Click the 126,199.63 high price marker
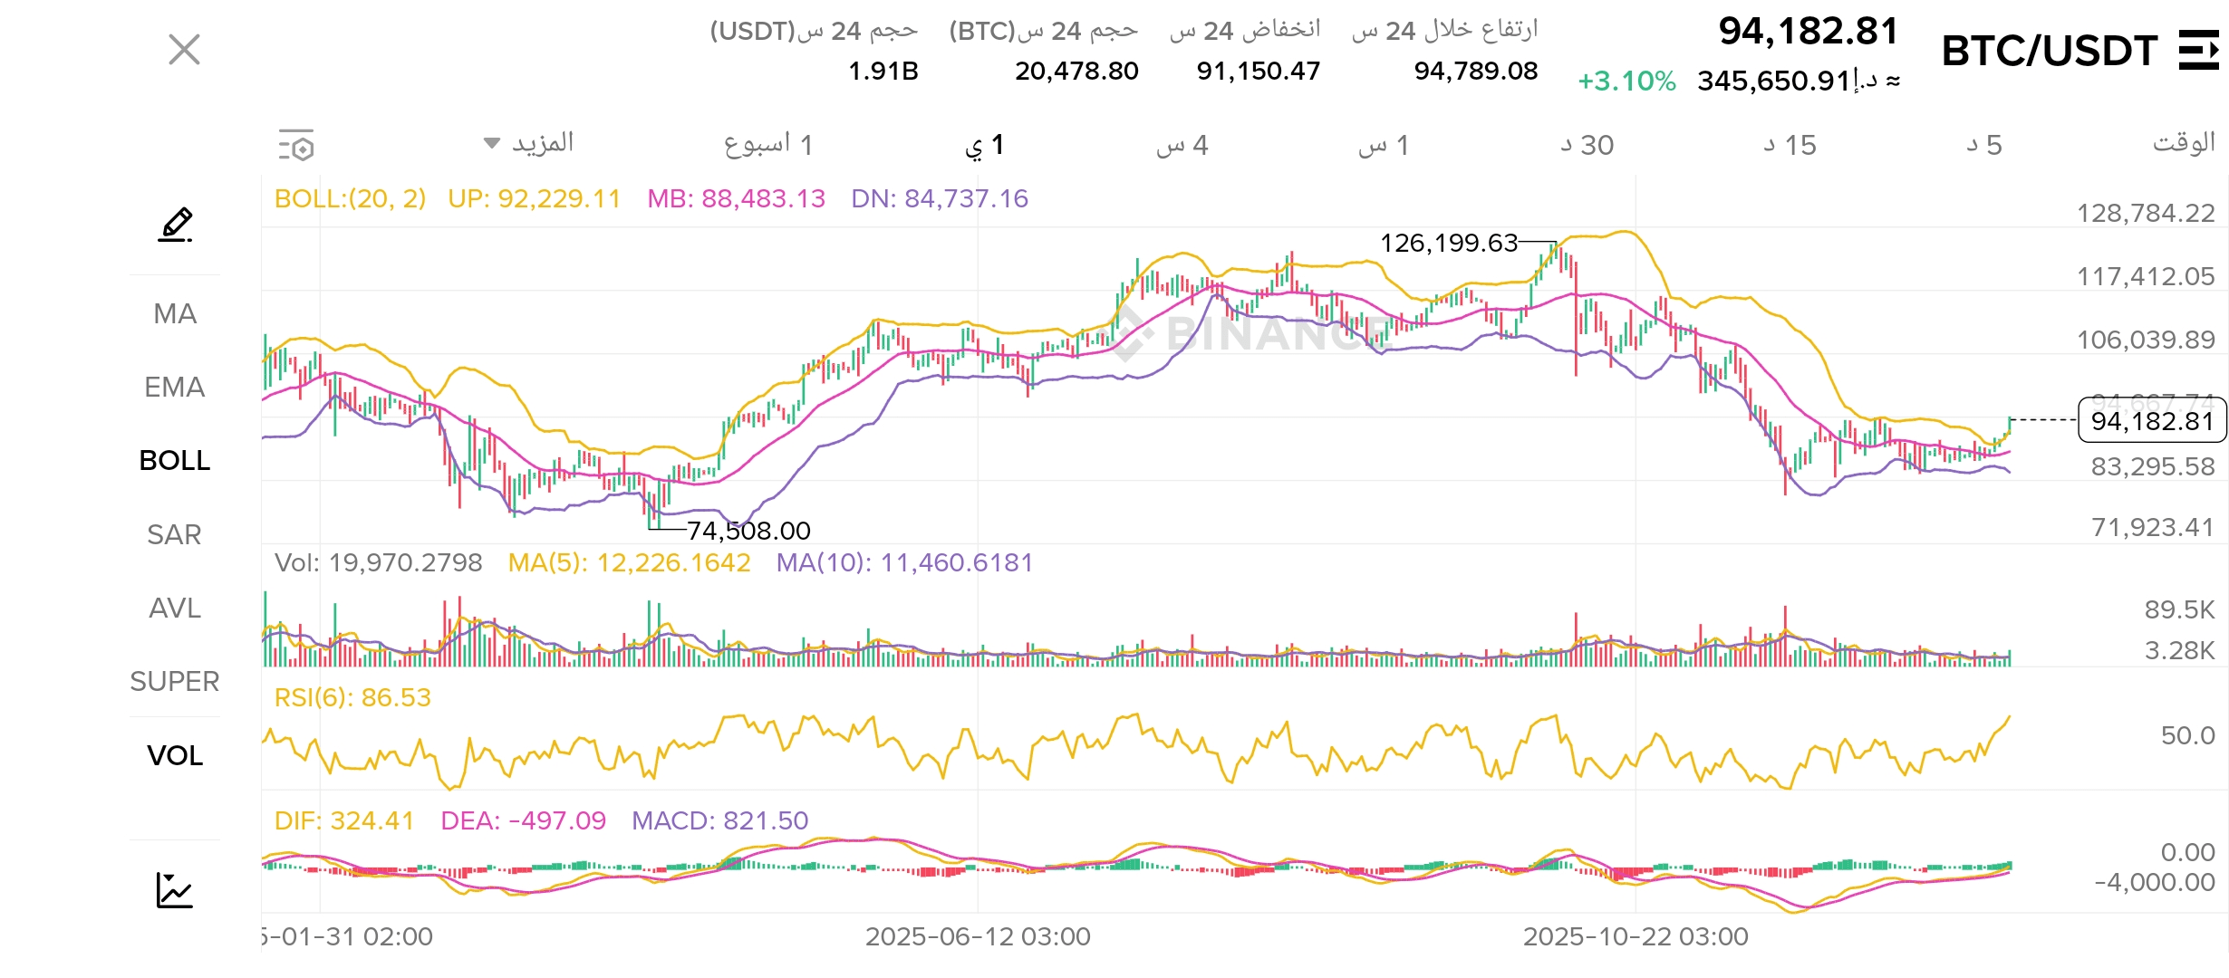2229x978 pixels. (x=1448, y=243)
